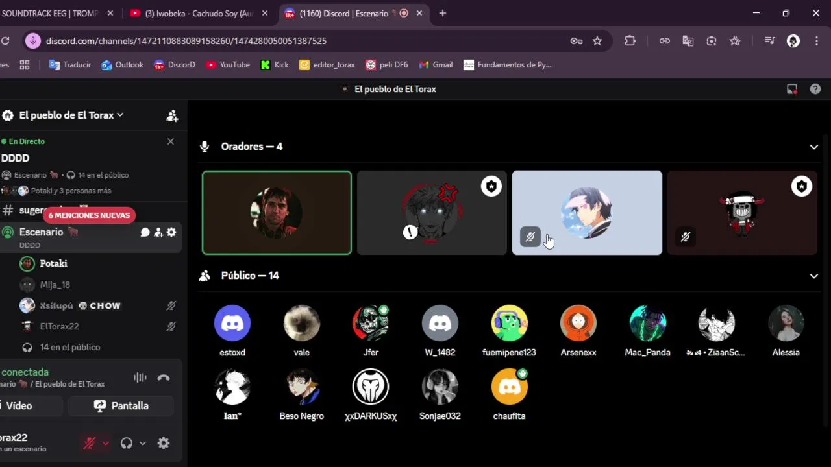Open Fundamentos de Py... bookmark
The width and height of the screenshot is (831, 467).
(508, 65)
